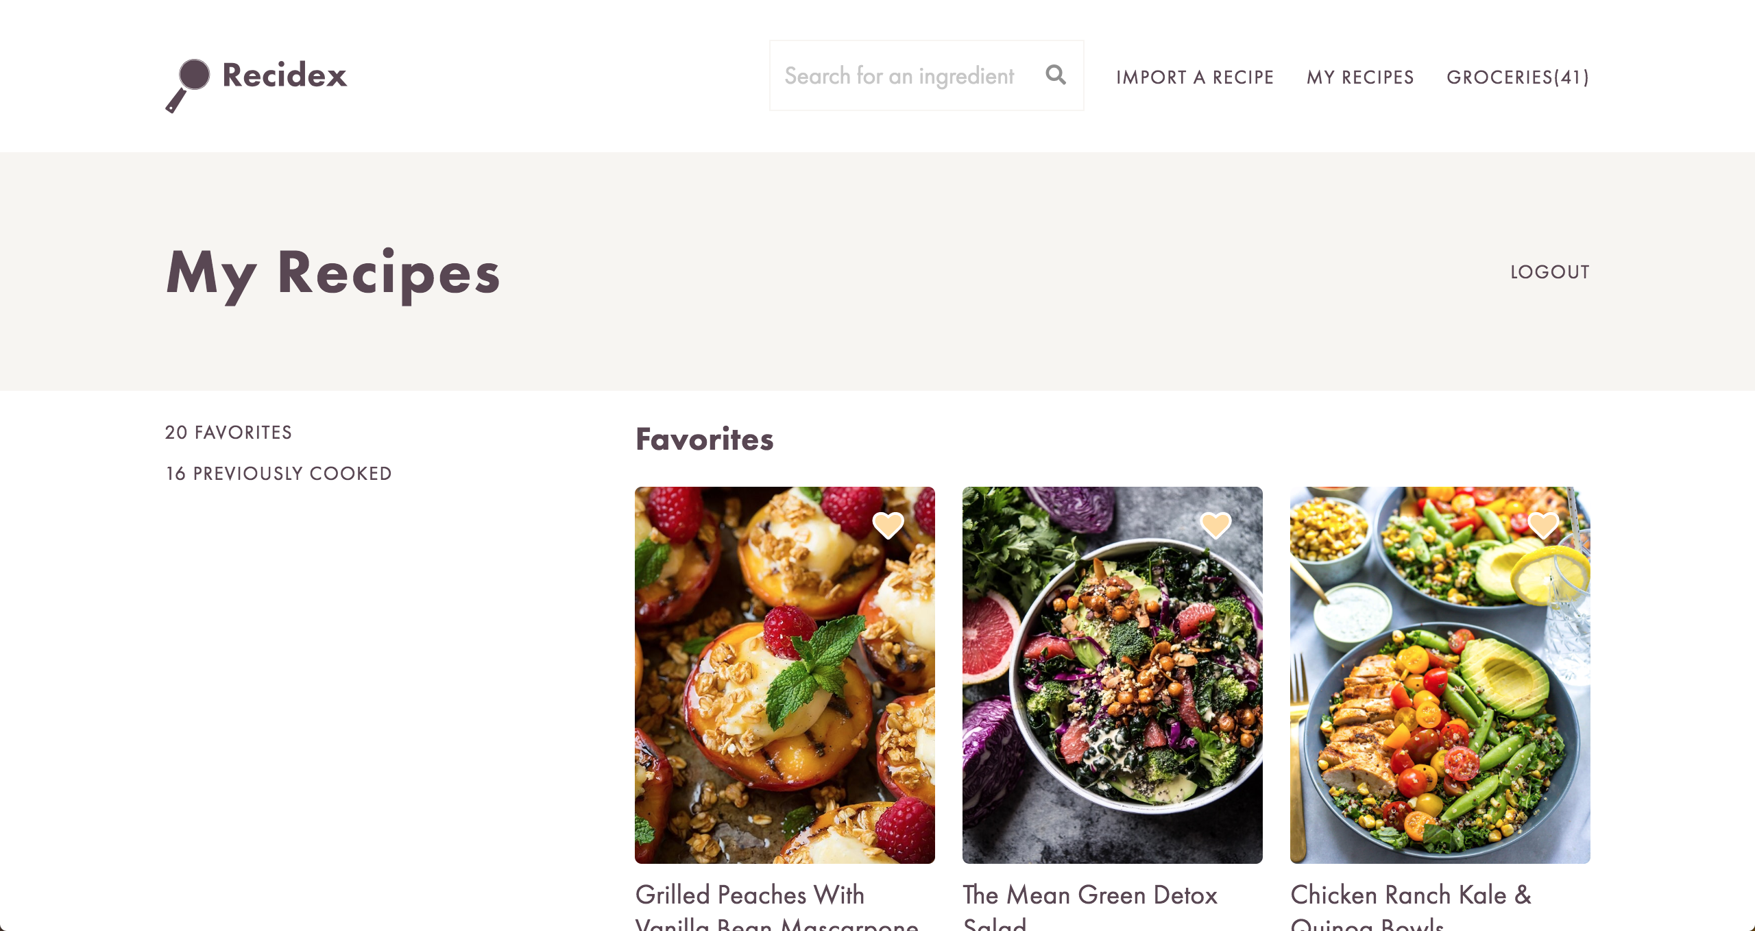The width and height of the screenshot is (1755, 931).
Task: Open the Mean Green Detox Salad photo
Action: [1112, 675]
